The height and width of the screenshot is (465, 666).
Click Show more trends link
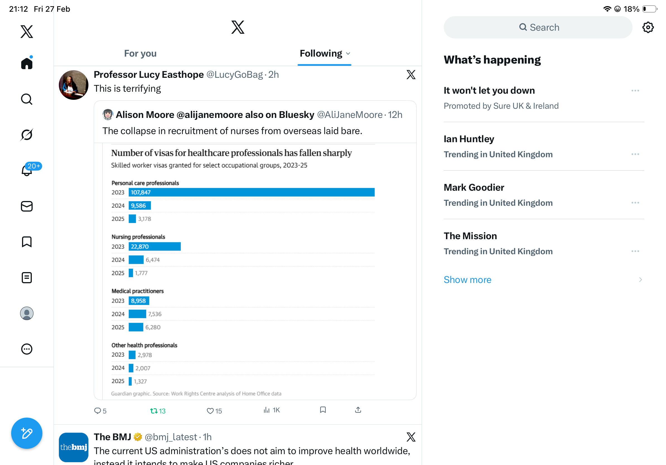[467, 280]
